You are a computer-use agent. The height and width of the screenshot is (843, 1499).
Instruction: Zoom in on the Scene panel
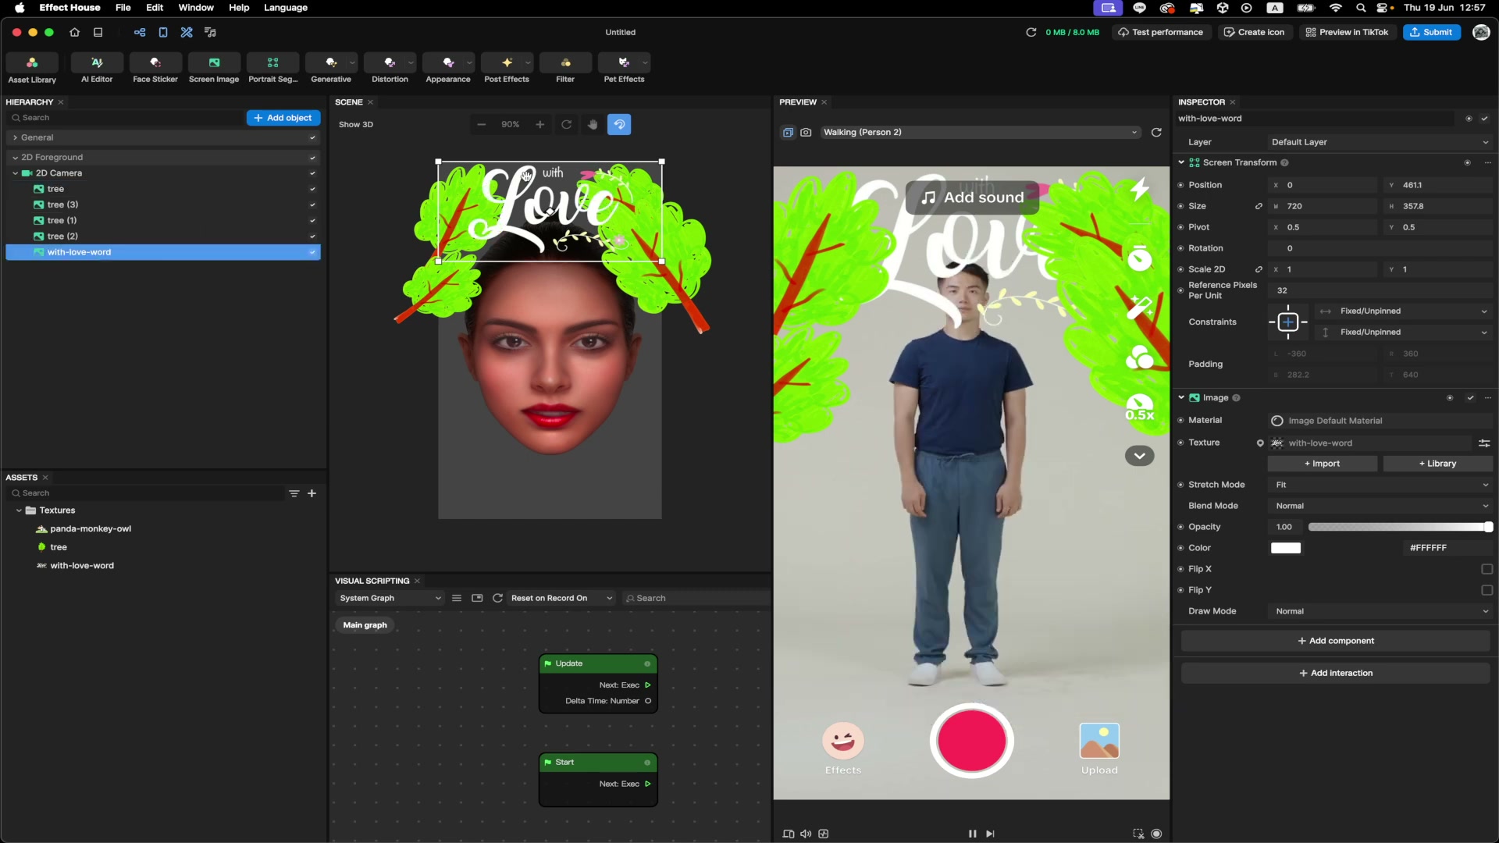pyautogui.click(x=539, y=125)
